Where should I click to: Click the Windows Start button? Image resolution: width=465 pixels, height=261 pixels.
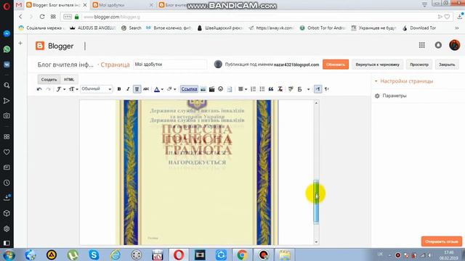pyautogui.click(x=9, y=255)
